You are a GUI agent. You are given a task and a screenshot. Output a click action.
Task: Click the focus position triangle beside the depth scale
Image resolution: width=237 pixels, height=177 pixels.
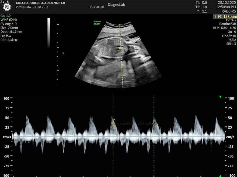[x=63, y=53]
